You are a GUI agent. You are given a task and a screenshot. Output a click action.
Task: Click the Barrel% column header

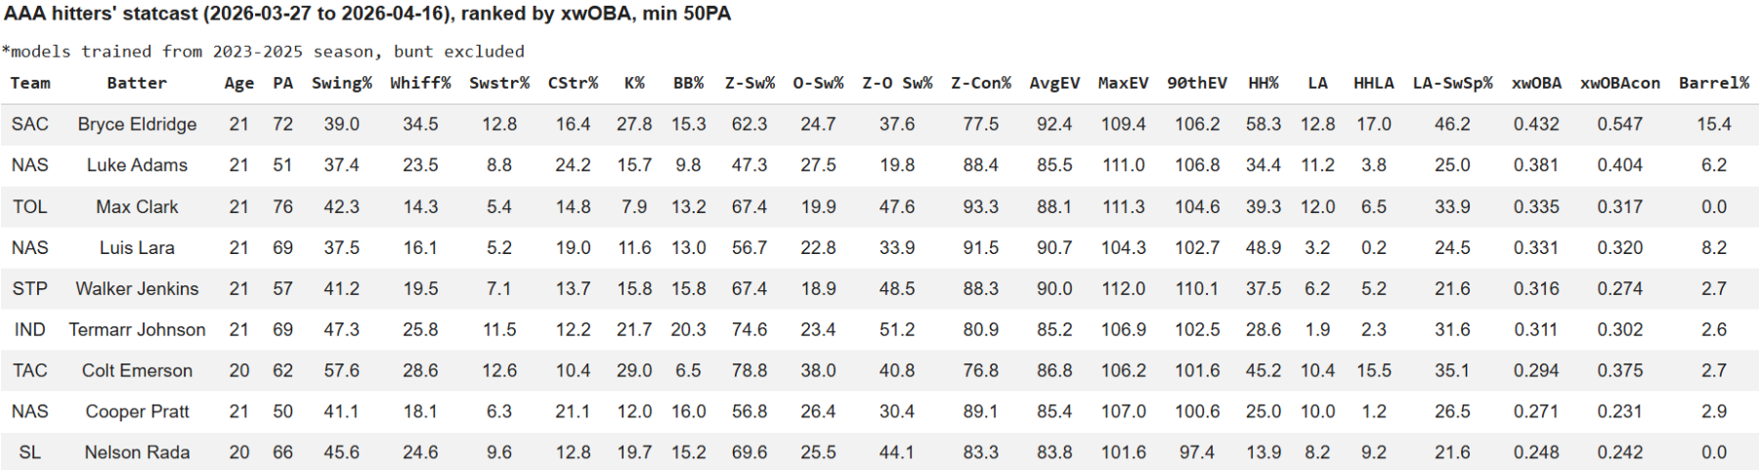click(x=1714, y=83)
